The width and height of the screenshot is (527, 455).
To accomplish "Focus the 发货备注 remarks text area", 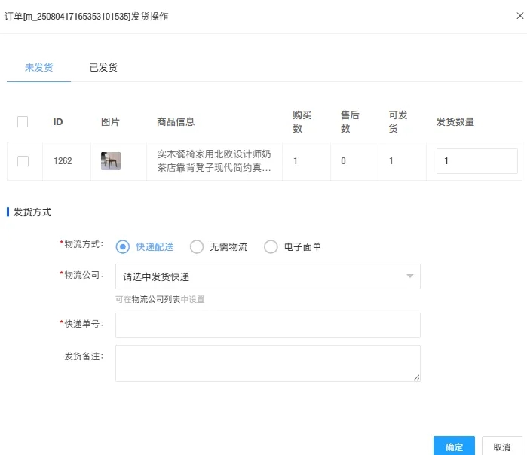I will point(268,363).
